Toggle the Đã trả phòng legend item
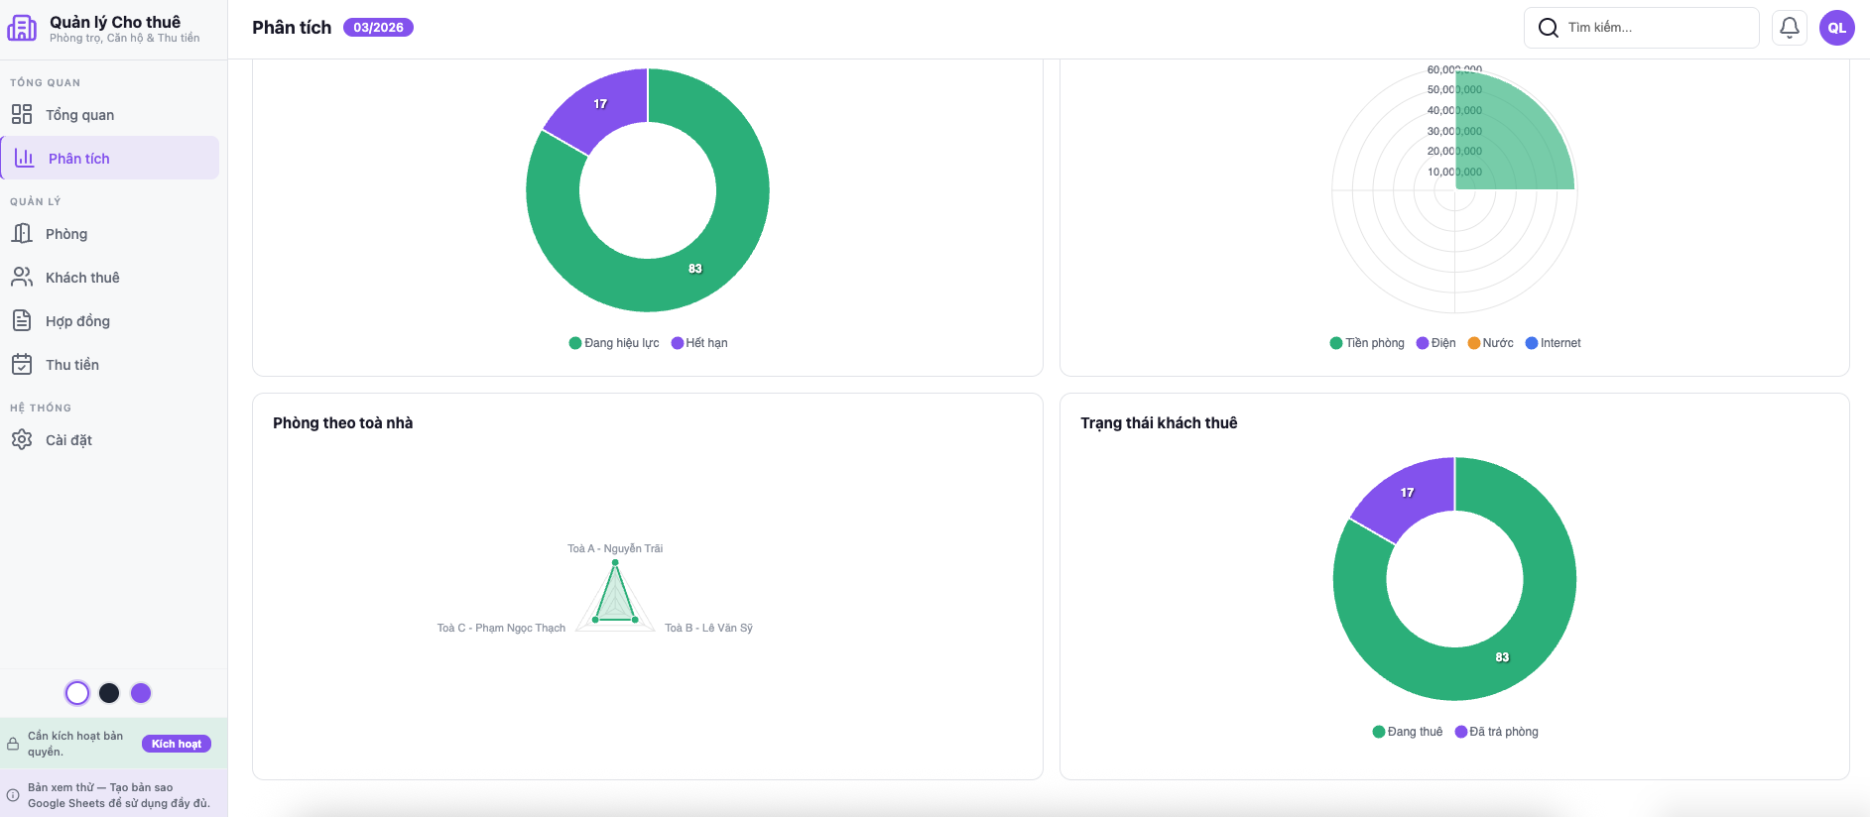Image resolution: width=1870 pixels, height=817 pixels. coord(1496,732)
